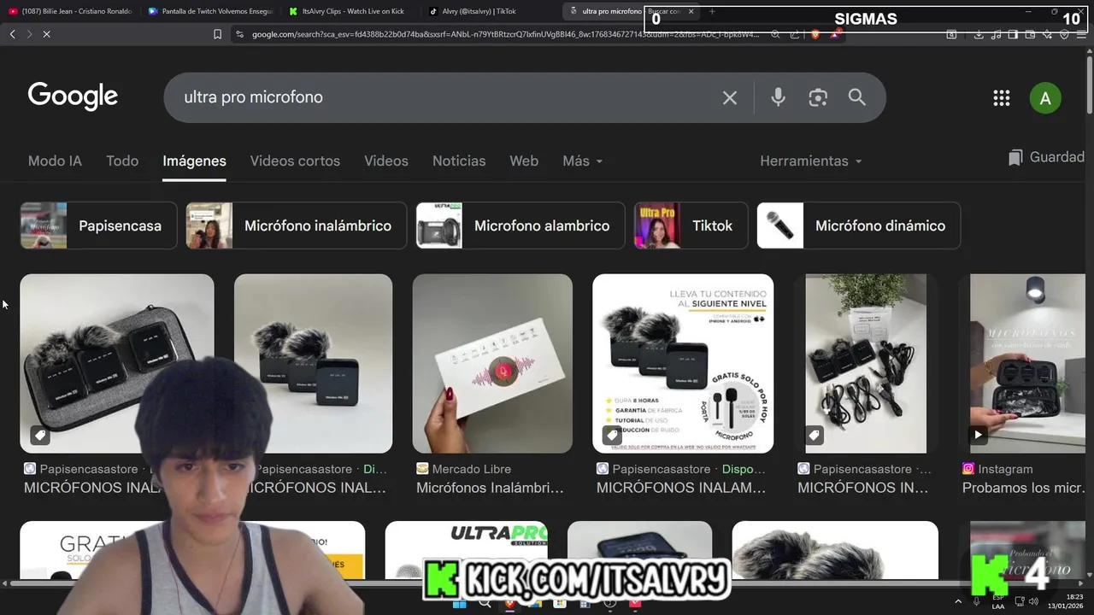Select the Microfono alambrico chip

click(x=521, y=225)
